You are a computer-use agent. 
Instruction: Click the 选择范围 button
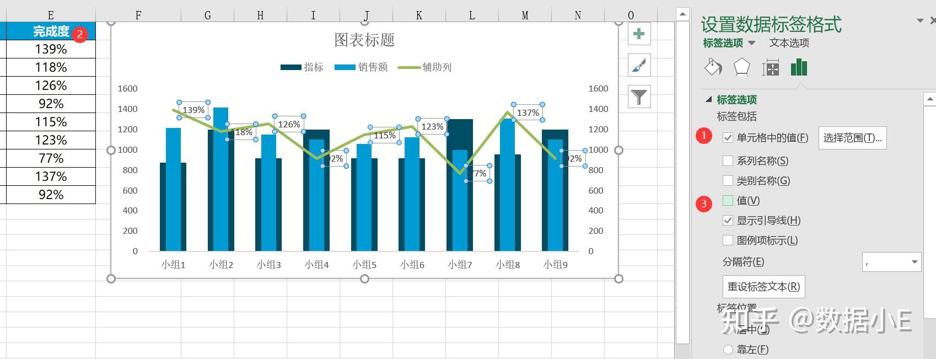(852, 138)
